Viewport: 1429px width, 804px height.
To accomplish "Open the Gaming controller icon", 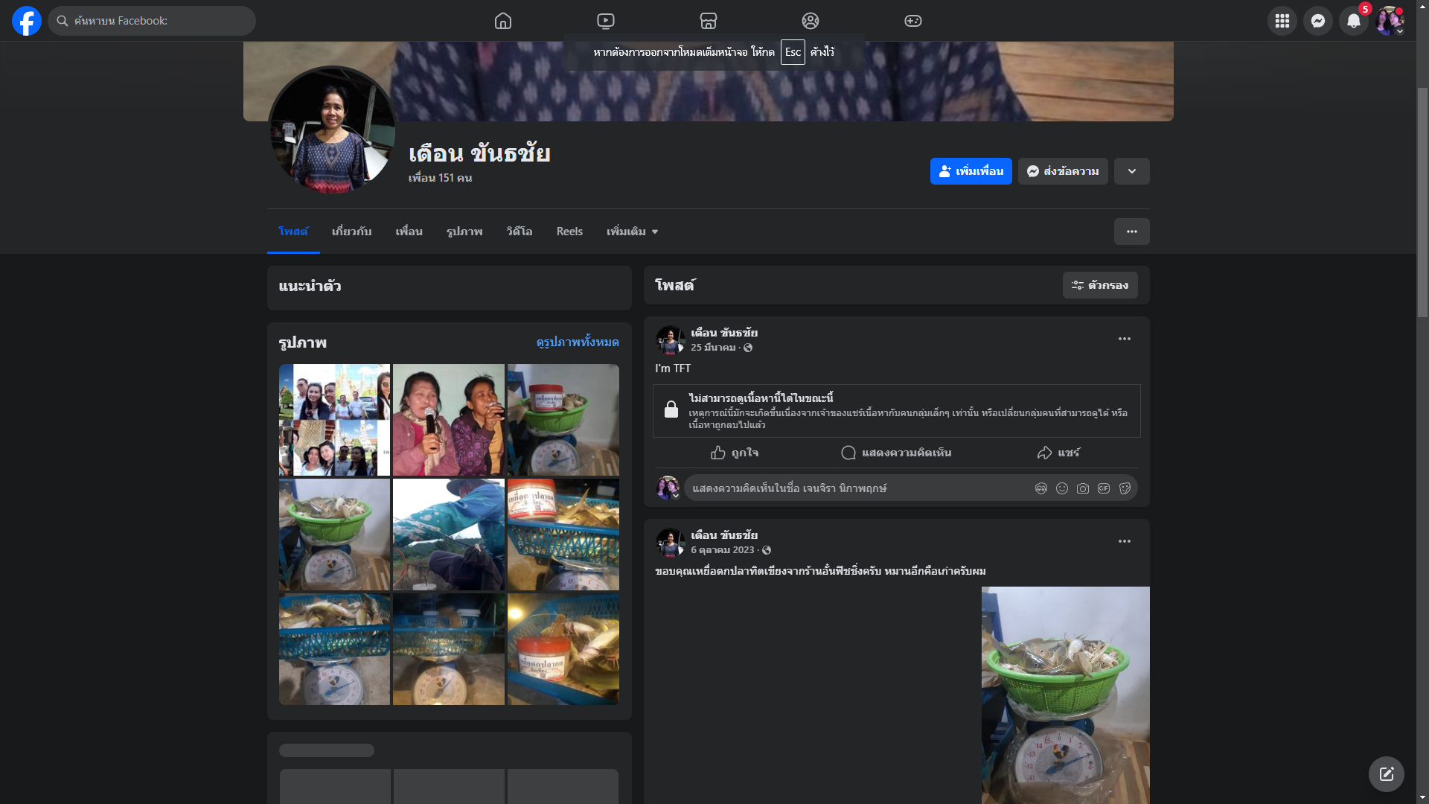I will click(x=913, y=21).
